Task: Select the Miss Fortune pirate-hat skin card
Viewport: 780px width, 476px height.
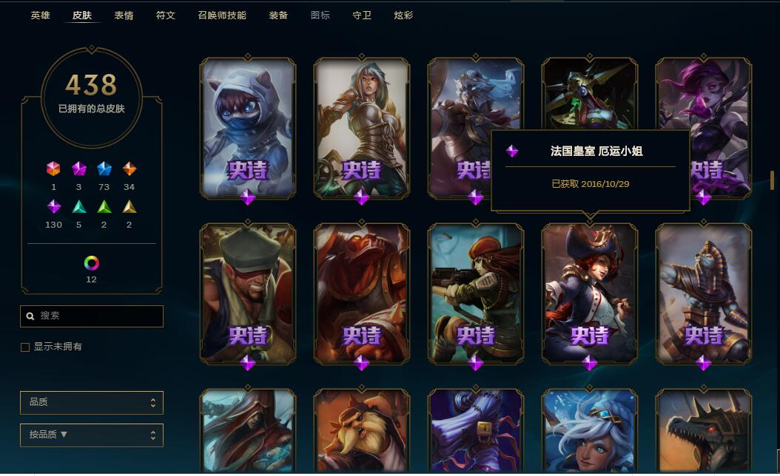Action: point(590,294)
